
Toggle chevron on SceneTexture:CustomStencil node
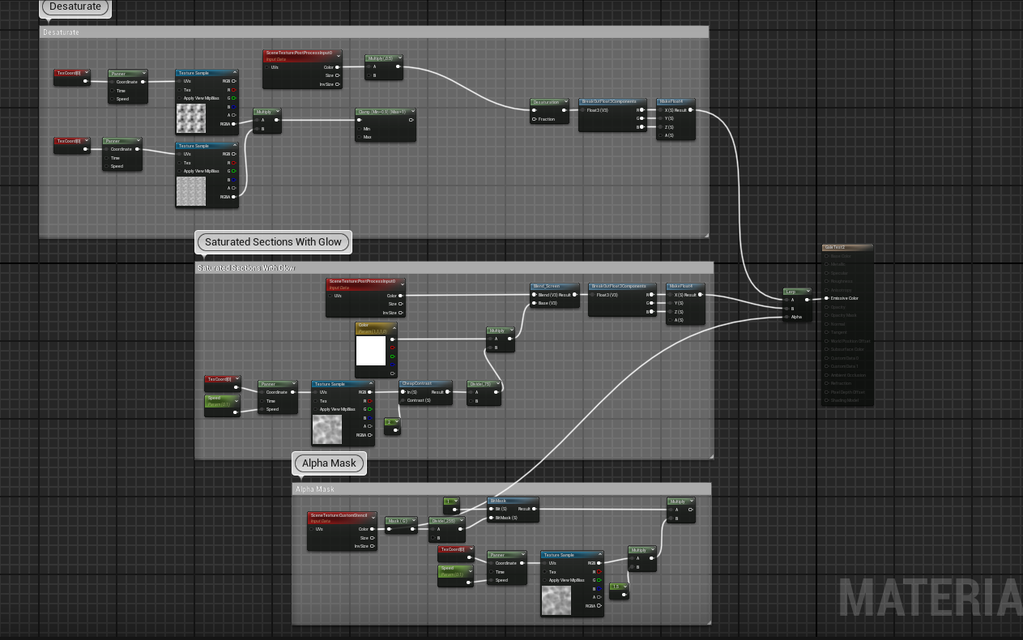(373, 516)
